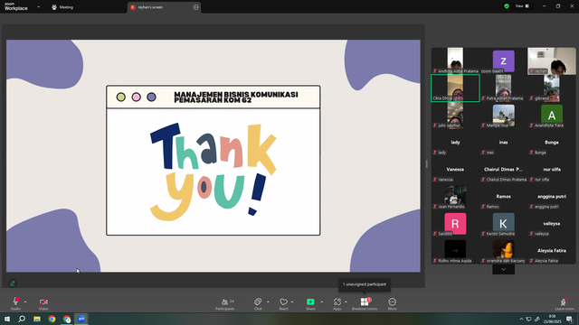Image resolution: width=579 pixels, height=325 pixels.
Task: Click the icon on reyhan's screen tab
Action: (x=195, y=7)
